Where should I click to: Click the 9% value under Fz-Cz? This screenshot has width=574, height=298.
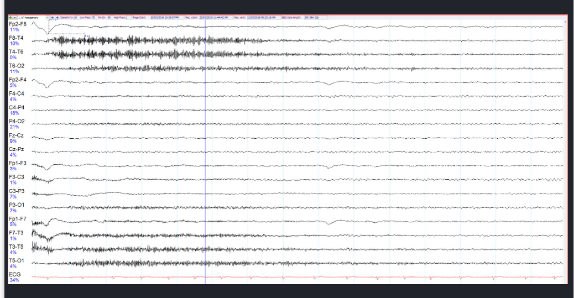click(13, 141)
